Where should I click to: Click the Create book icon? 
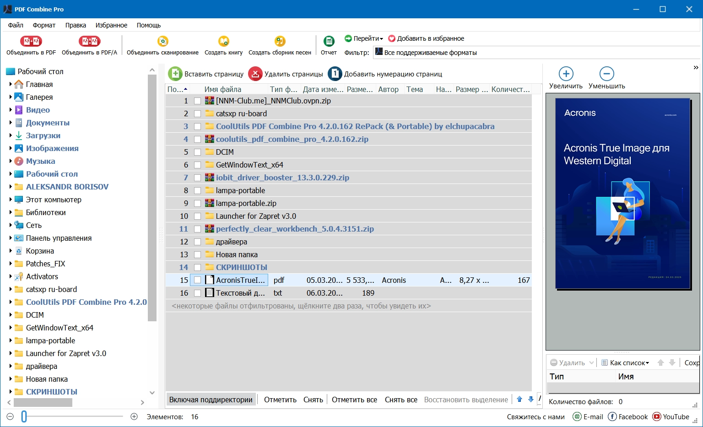point(223,41)
